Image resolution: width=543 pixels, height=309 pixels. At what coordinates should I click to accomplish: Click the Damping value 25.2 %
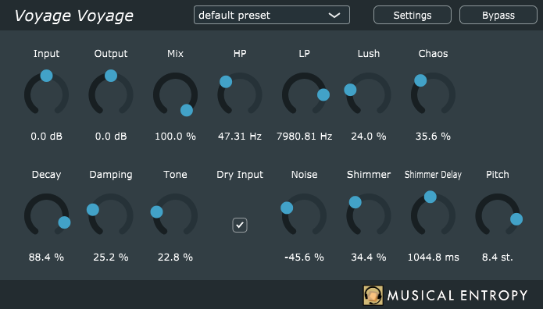point(111,257)
